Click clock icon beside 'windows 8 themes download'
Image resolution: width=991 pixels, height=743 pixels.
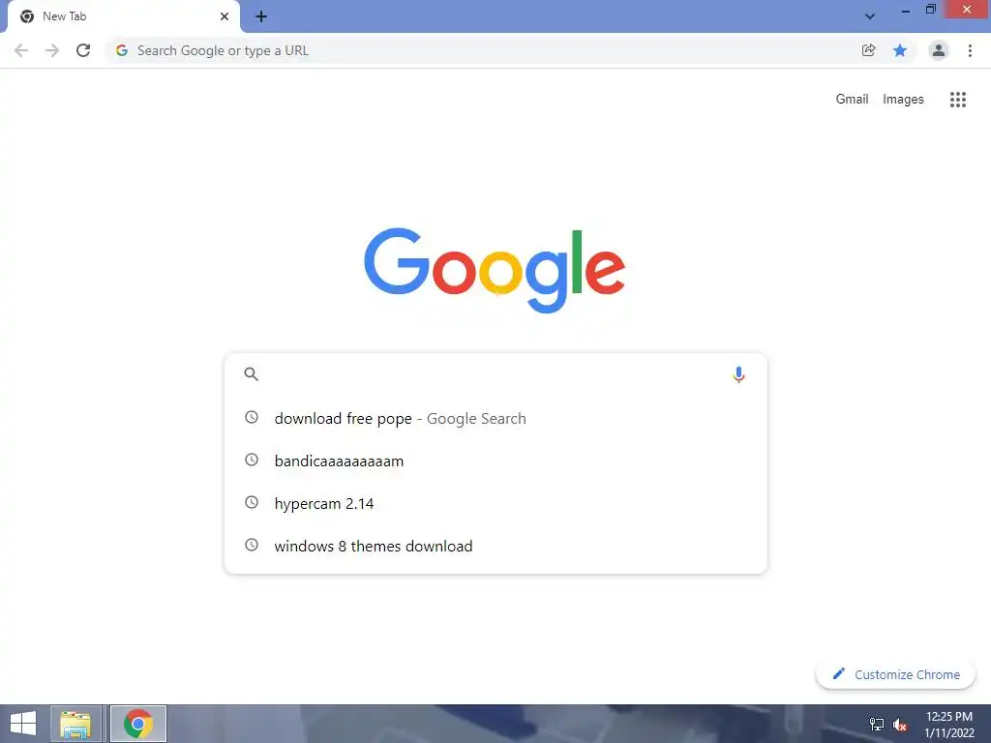[x=252, y=545]
